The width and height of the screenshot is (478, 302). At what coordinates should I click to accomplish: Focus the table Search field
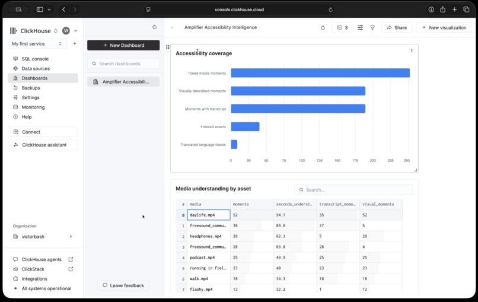click(353, 190)
